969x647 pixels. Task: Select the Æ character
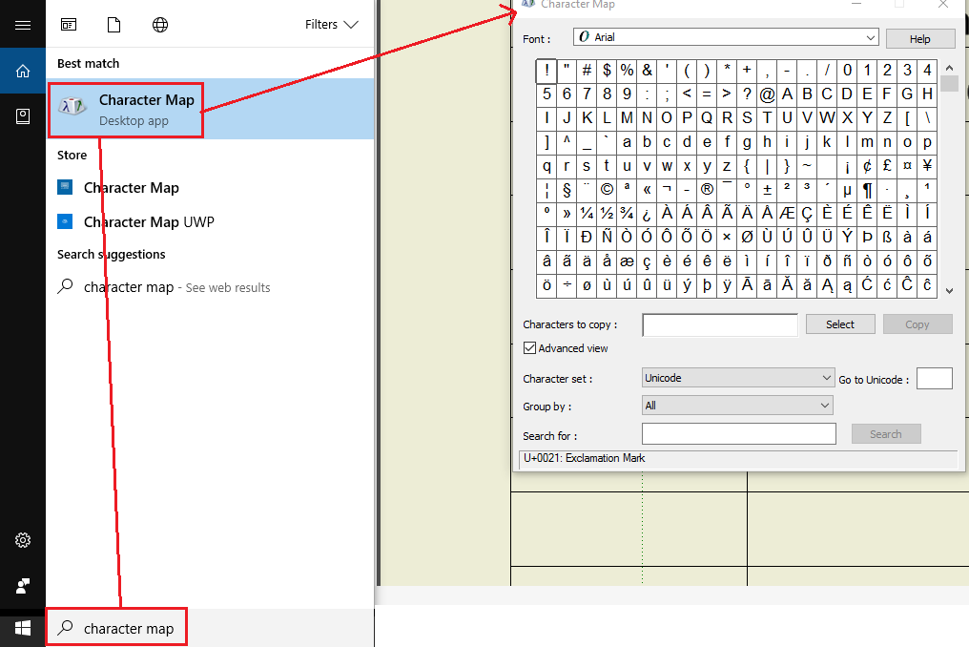click(x=787, y=214)
